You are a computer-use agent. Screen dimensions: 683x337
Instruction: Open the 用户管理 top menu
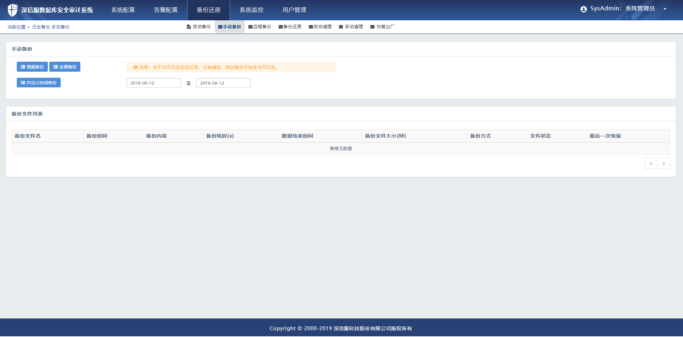[294, 10]
